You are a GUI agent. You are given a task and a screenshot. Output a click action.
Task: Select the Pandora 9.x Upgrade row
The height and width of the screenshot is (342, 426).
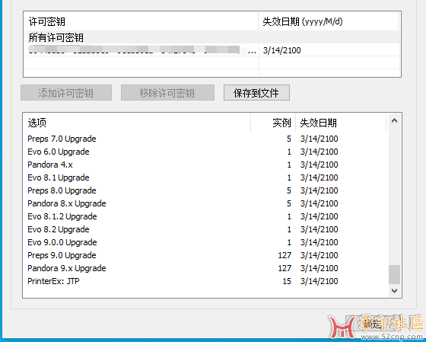tap(205, 268)
